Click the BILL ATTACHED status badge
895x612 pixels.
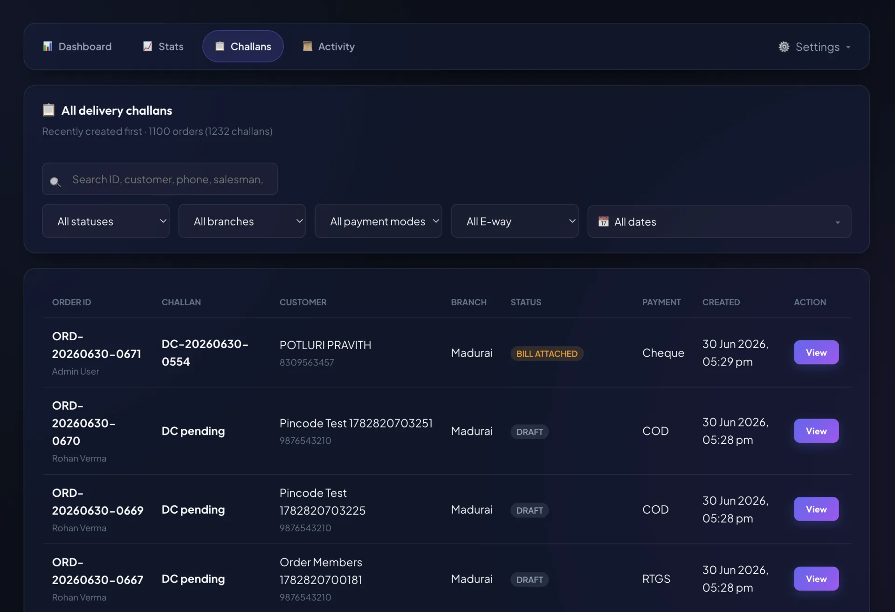pos(547,353)
